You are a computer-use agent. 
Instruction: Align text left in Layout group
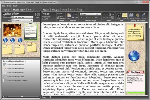[x=104, y=17]
